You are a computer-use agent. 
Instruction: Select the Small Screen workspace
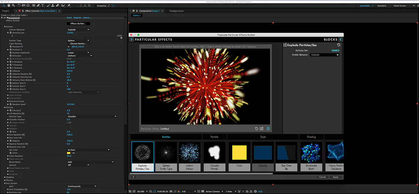tap(400, 6)
